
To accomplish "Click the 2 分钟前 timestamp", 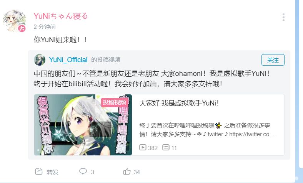I will tap(45, 27).
